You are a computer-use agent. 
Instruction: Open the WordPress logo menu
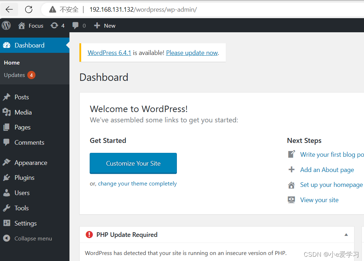pos(6,26)
